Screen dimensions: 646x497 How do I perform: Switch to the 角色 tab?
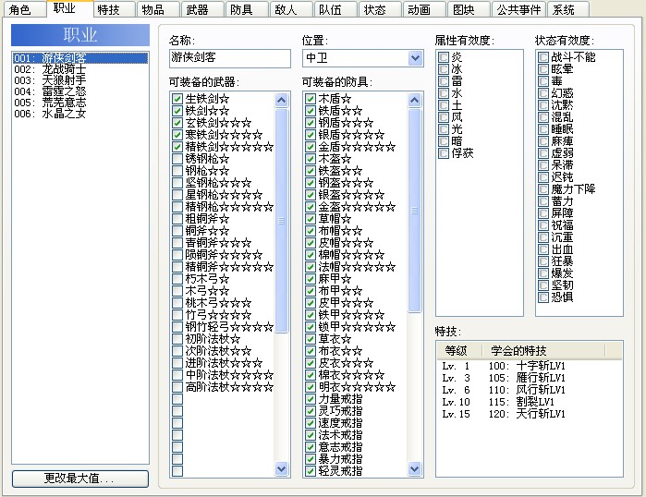[24, 9]
